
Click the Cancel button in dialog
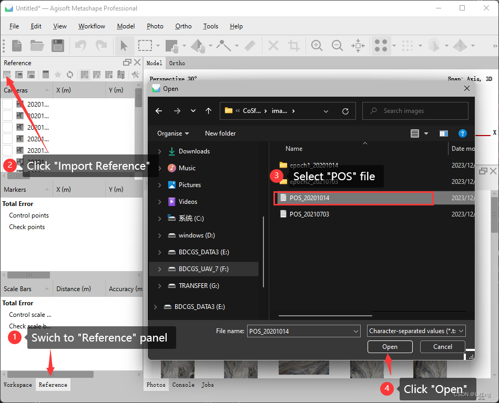[x=442, y=347]
